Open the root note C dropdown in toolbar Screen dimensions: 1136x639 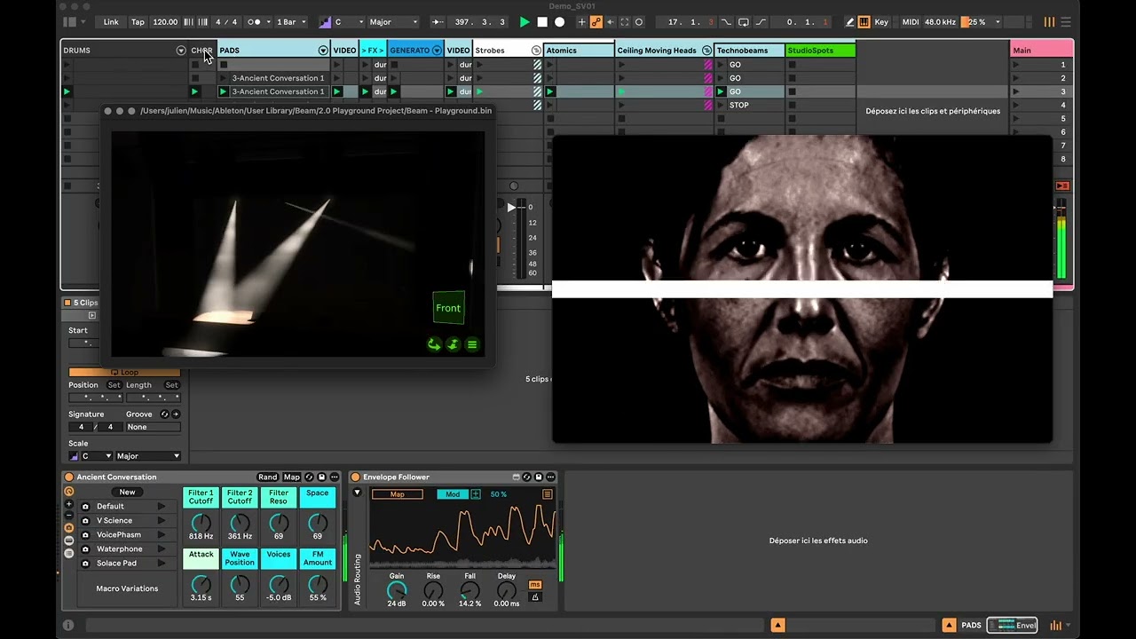[x=349, y=22]
